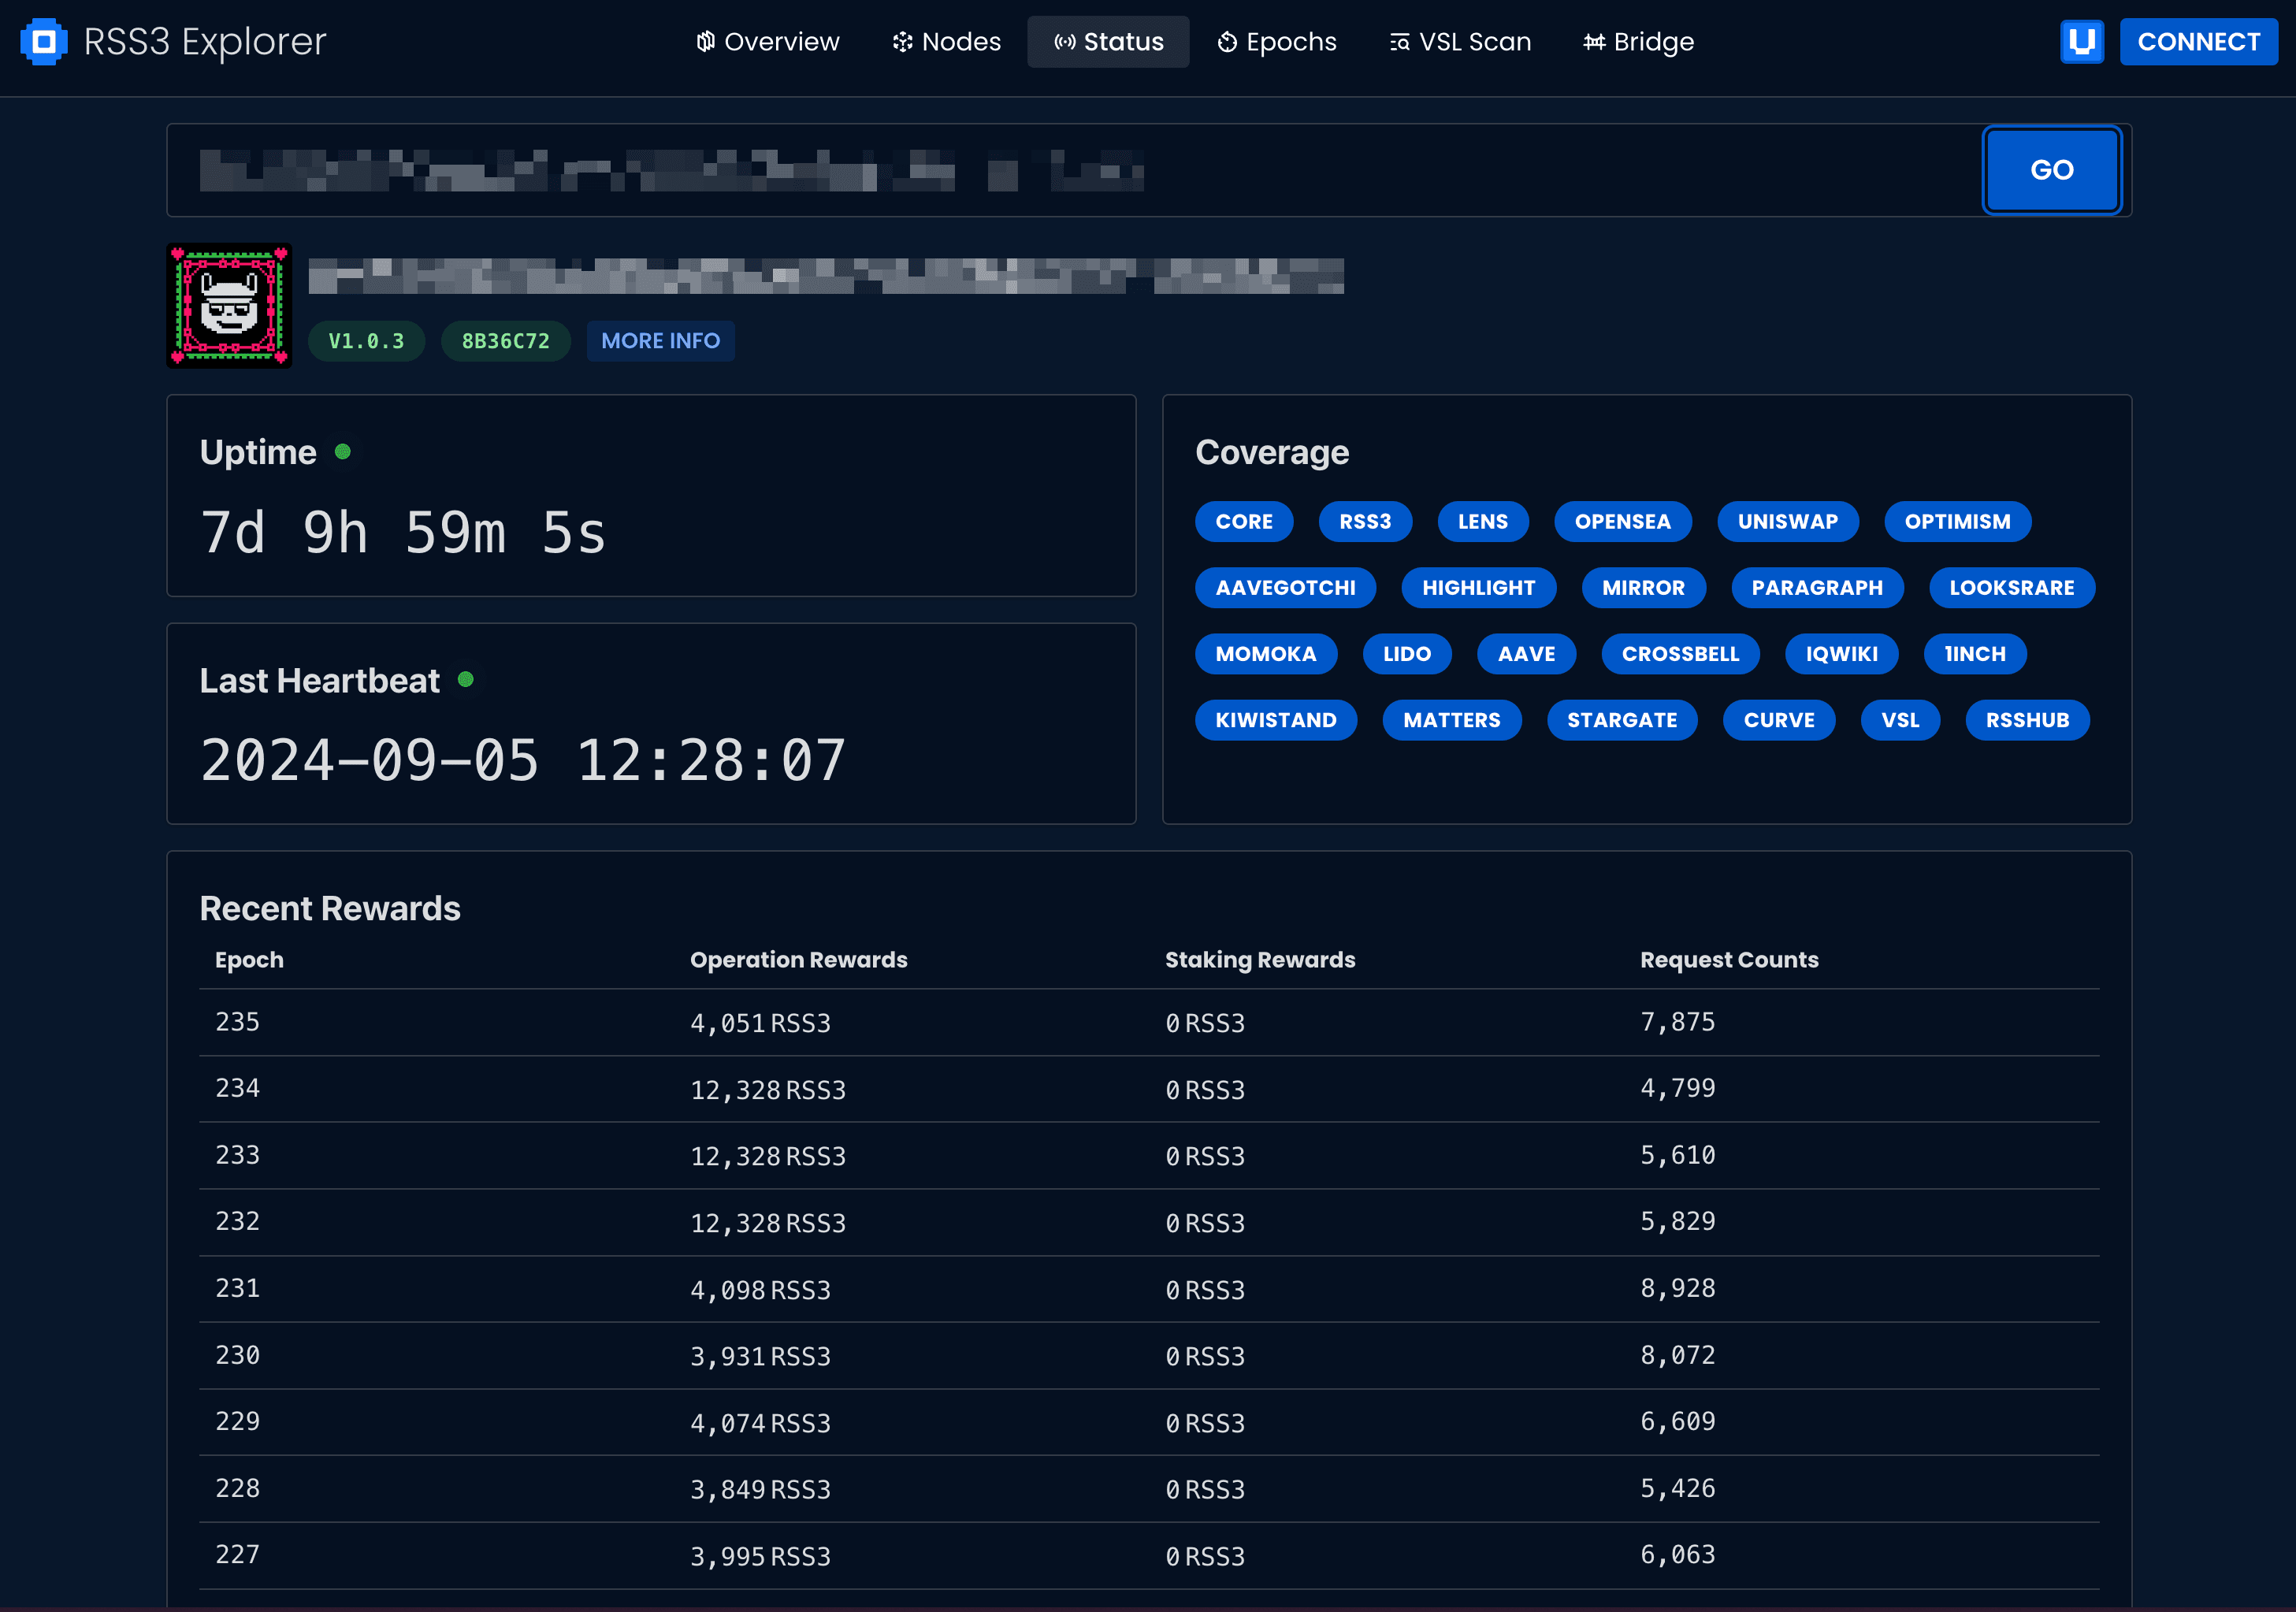Viewport: 2296px width, 1612px height.
Task: Select the HIGHLIGHT coverage tag
Action: point(1478,588)
